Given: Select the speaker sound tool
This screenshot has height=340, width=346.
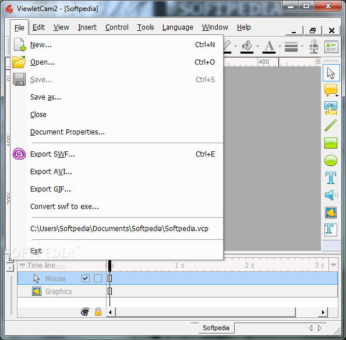Looking at the screenshot, I should coord(331,195).
